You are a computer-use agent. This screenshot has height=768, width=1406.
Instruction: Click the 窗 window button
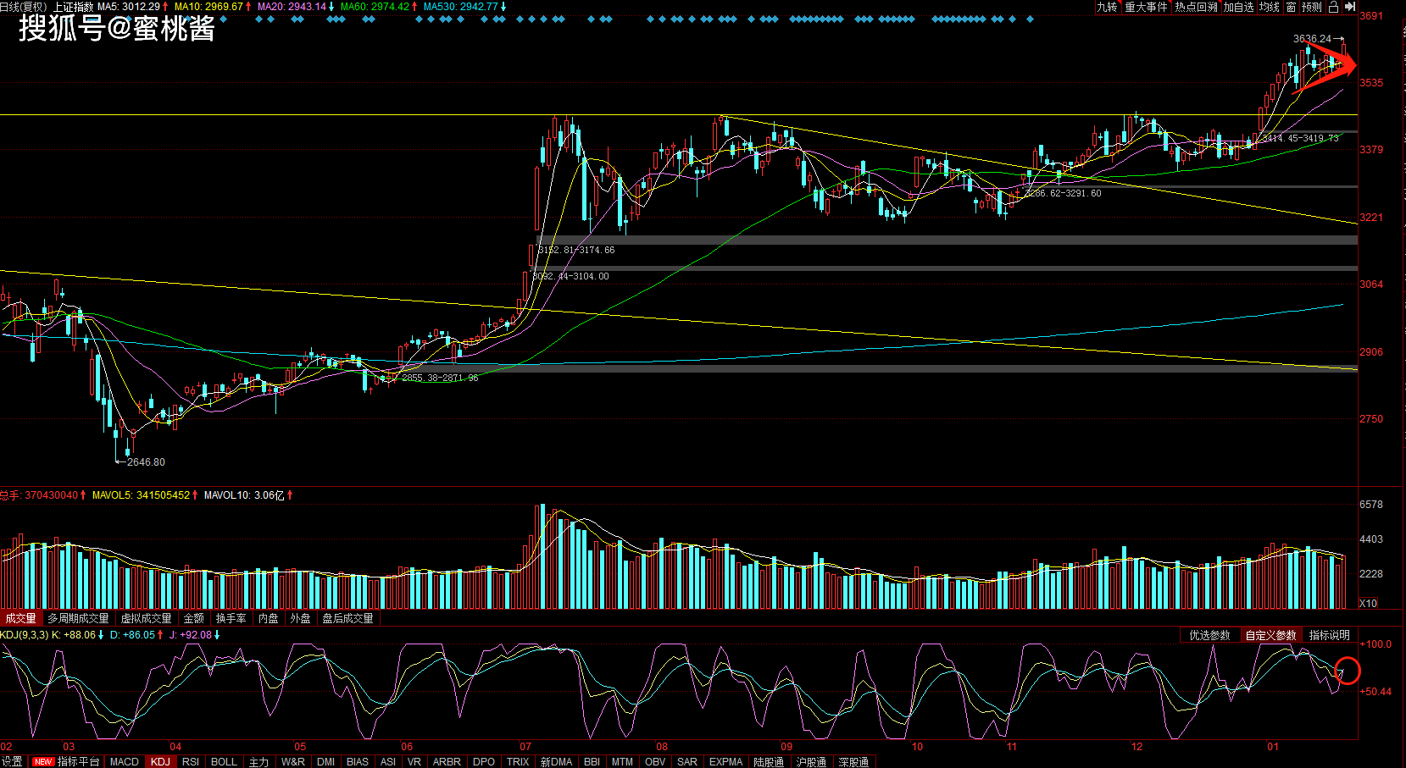coord(1291,7)
